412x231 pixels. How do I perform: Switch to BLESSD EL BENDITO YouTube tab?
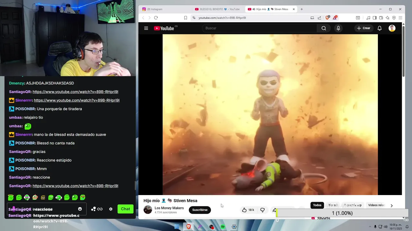coord(218,9)
